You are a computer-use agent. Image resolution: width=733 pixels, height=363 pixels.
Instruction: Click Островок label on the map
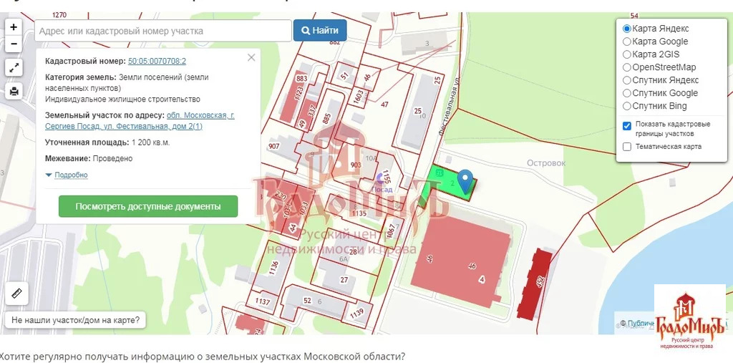pyautogui.click(x=546, y=163)
